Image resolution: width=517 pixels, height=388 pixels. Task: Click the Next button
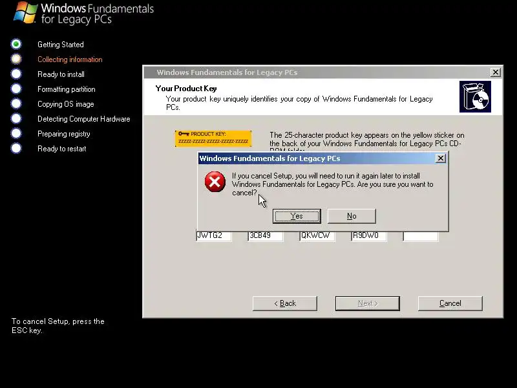coord(367,303)
